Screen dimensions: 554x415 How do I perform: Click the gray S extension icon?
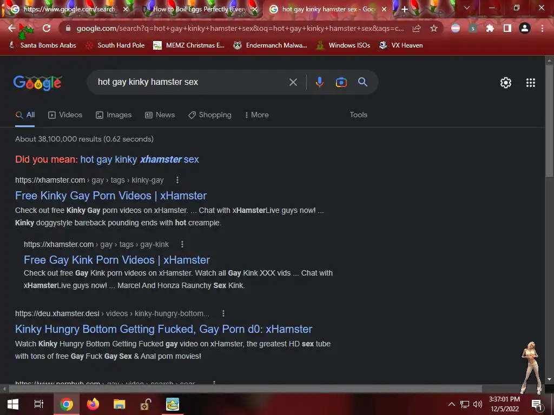pos(473,28)
